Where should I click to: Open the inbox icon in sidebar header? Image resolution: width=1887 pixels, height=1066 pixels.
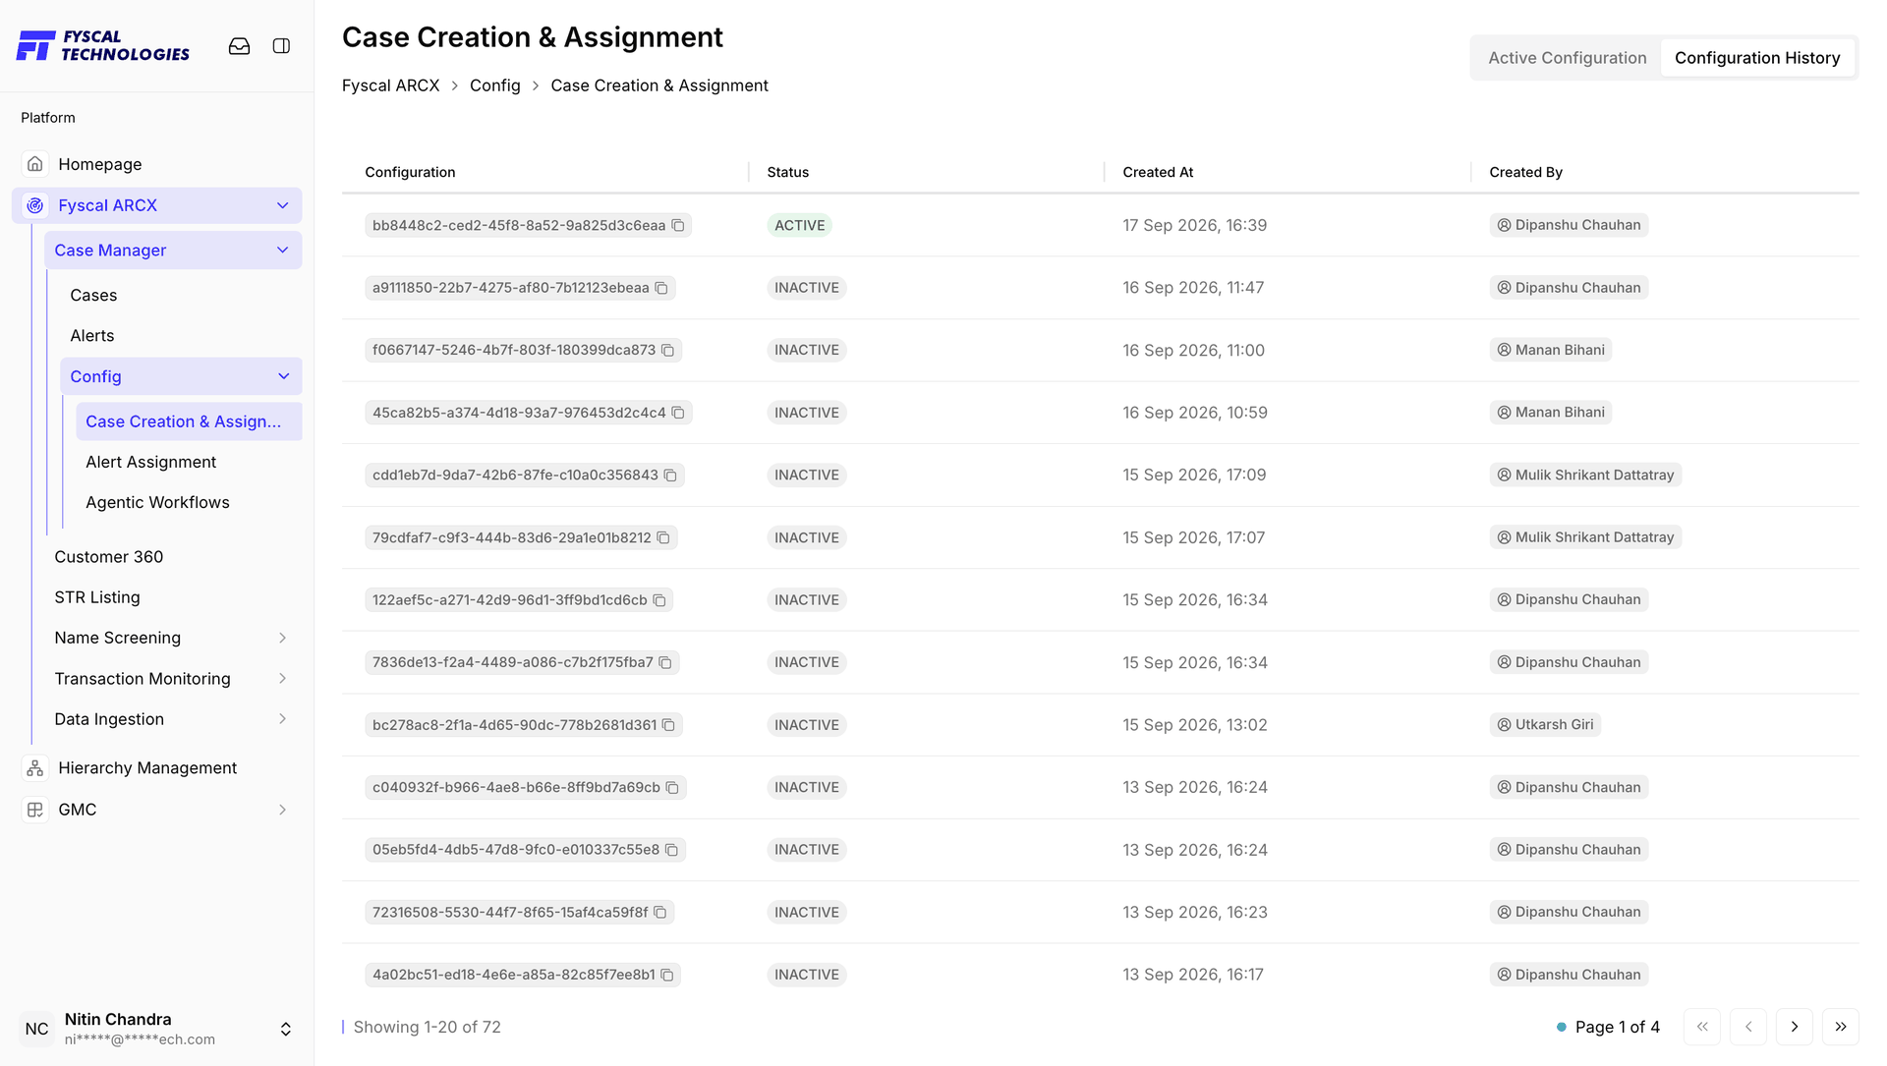[x=239, y=46]
